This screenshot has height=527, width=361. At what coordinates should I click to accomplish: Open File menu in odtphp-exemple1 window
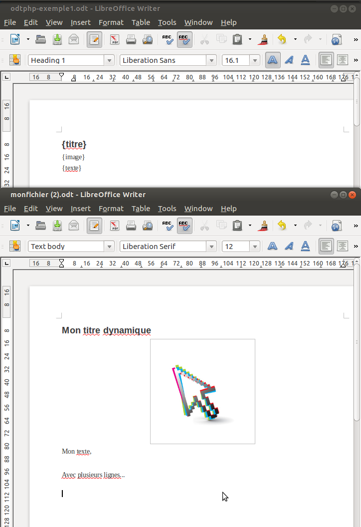pyautogui.click(x=10, y=22)
